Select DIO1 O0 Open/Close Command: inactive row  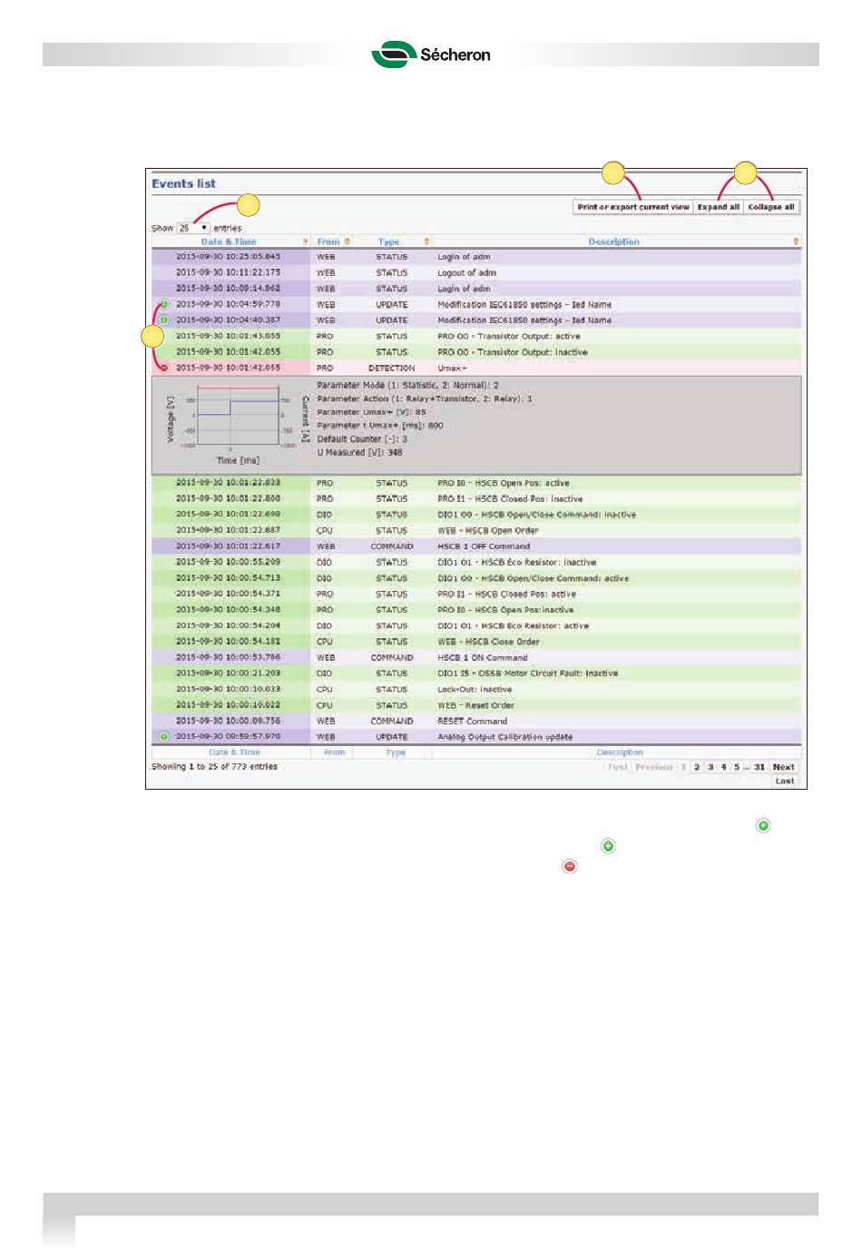tap(476, 515)
